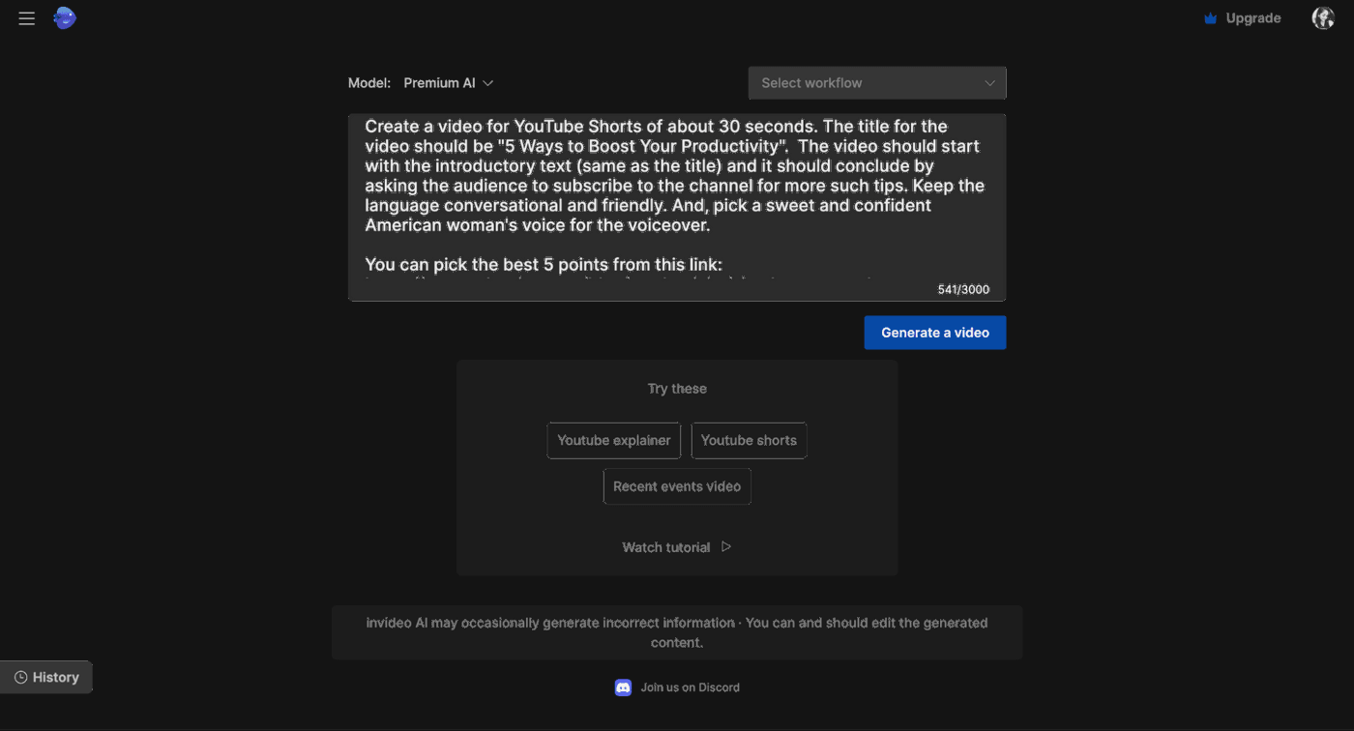1354x731 pixels.
Task: Open the Premium AI model dropdown
Action: pyautogui.click(x=448, y=83)
